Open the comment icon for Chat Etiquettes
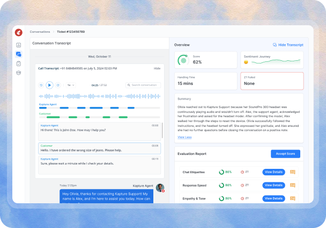This screenshot has height=228, width=326. pos(293,172)
